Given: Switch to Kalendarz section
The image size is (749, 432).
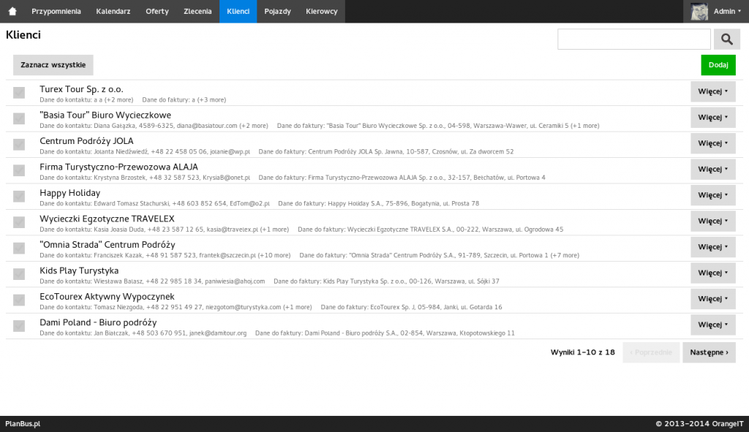Looking at the screenshot, I should point(113,11).
